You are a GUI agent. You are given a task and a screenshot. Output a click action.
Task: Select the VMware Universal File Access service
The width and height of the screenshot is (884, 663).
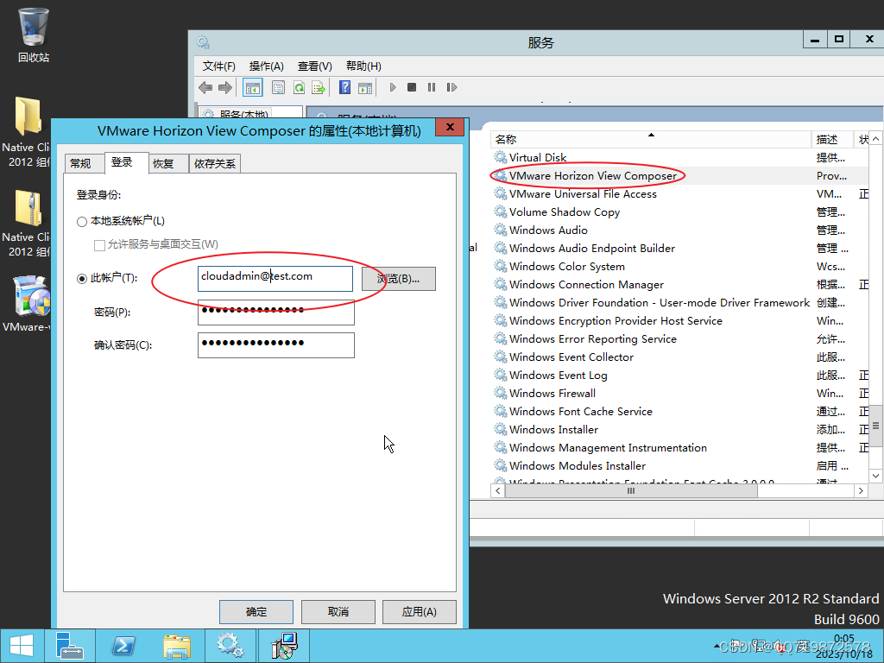point(679,194)
